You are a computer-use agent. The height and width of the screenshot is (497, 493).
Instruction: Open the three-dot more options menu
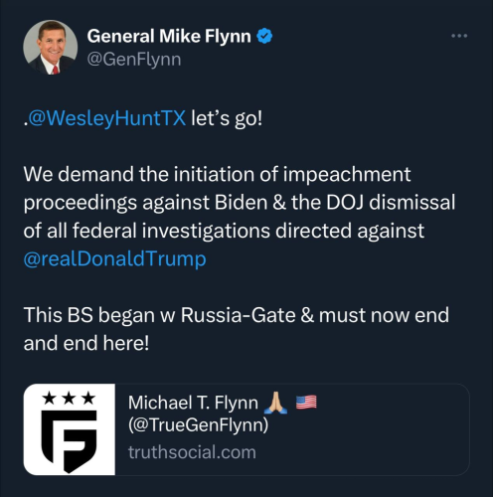[459, 36]
